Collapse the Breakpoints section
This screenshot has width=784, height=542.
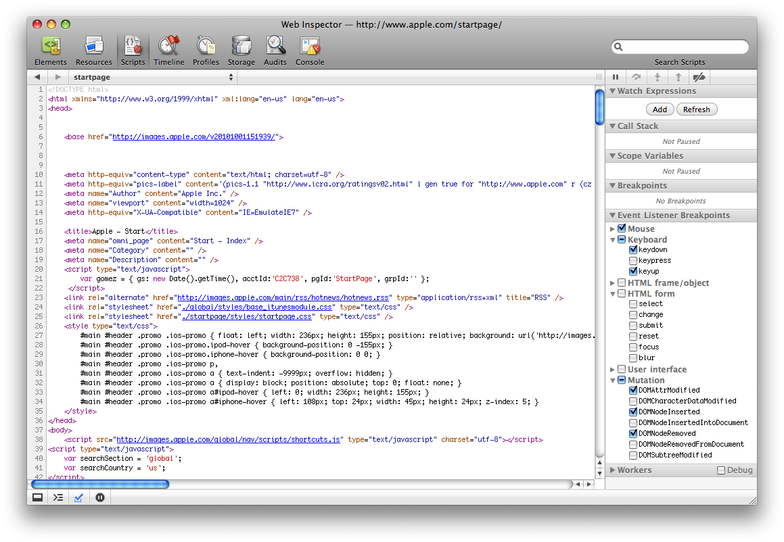point(612,185)
